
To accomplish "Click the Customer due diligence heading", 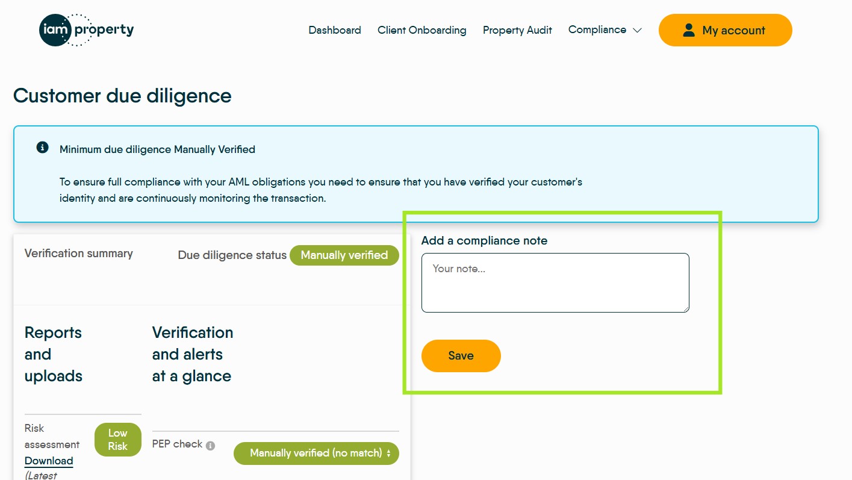I will click(x=122, y=96).
